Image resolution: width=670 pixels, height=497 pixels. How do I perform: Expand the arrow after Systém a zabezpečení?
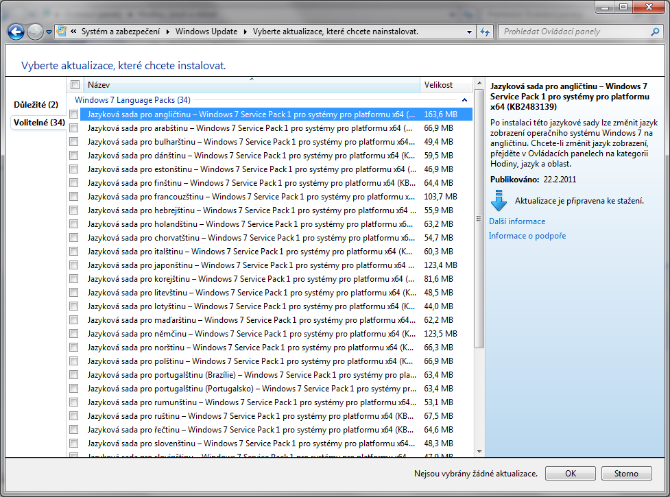click(x=167, y=32)
